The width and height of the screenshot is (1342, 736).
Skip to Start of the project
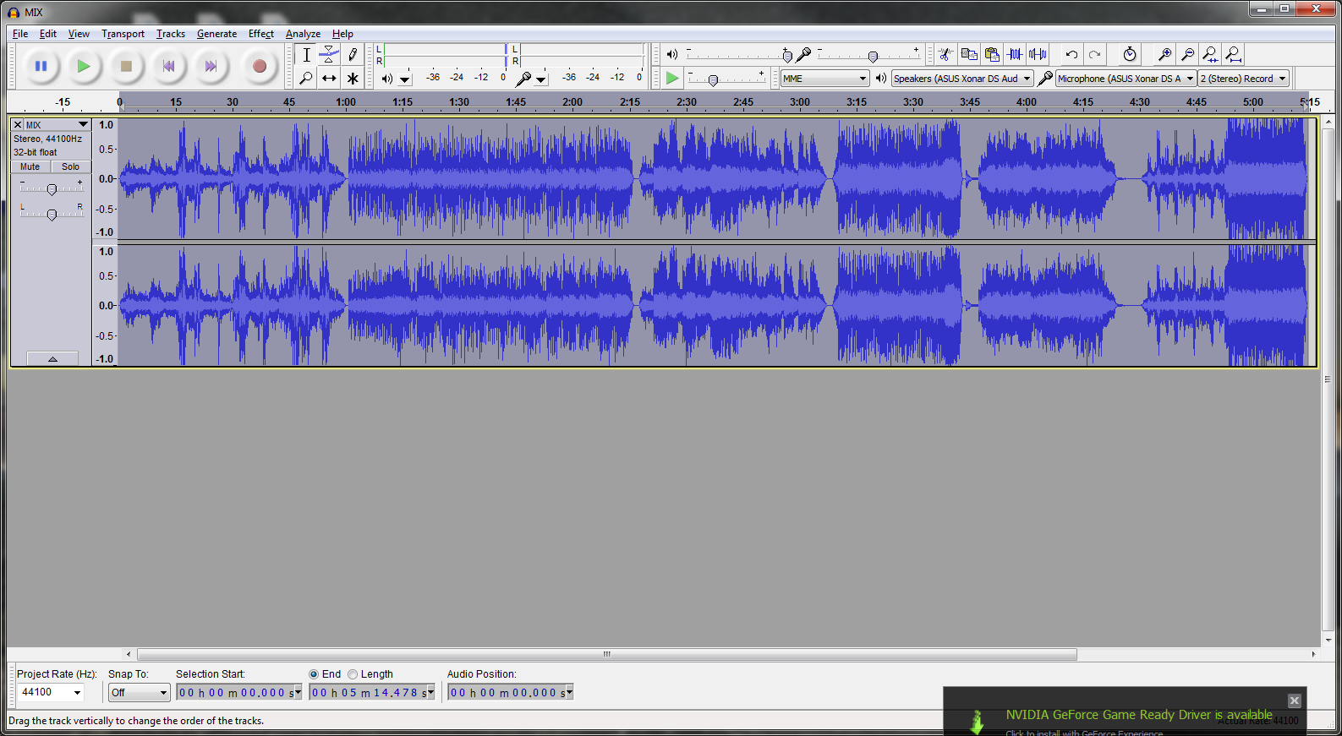168,66
